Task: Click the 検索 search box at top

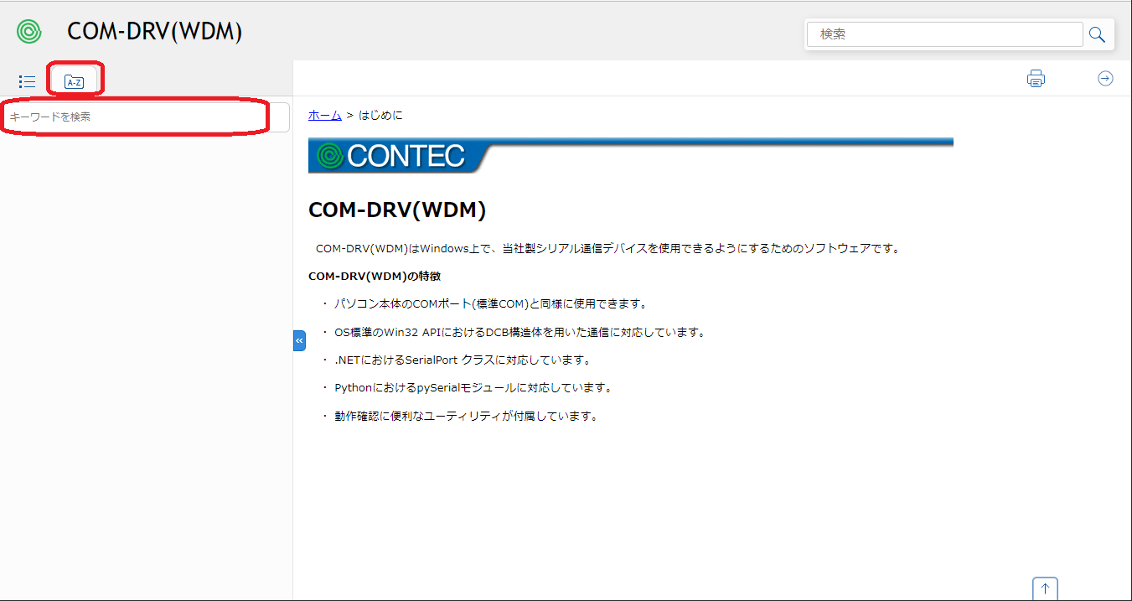Action: (x=945, y=34)
